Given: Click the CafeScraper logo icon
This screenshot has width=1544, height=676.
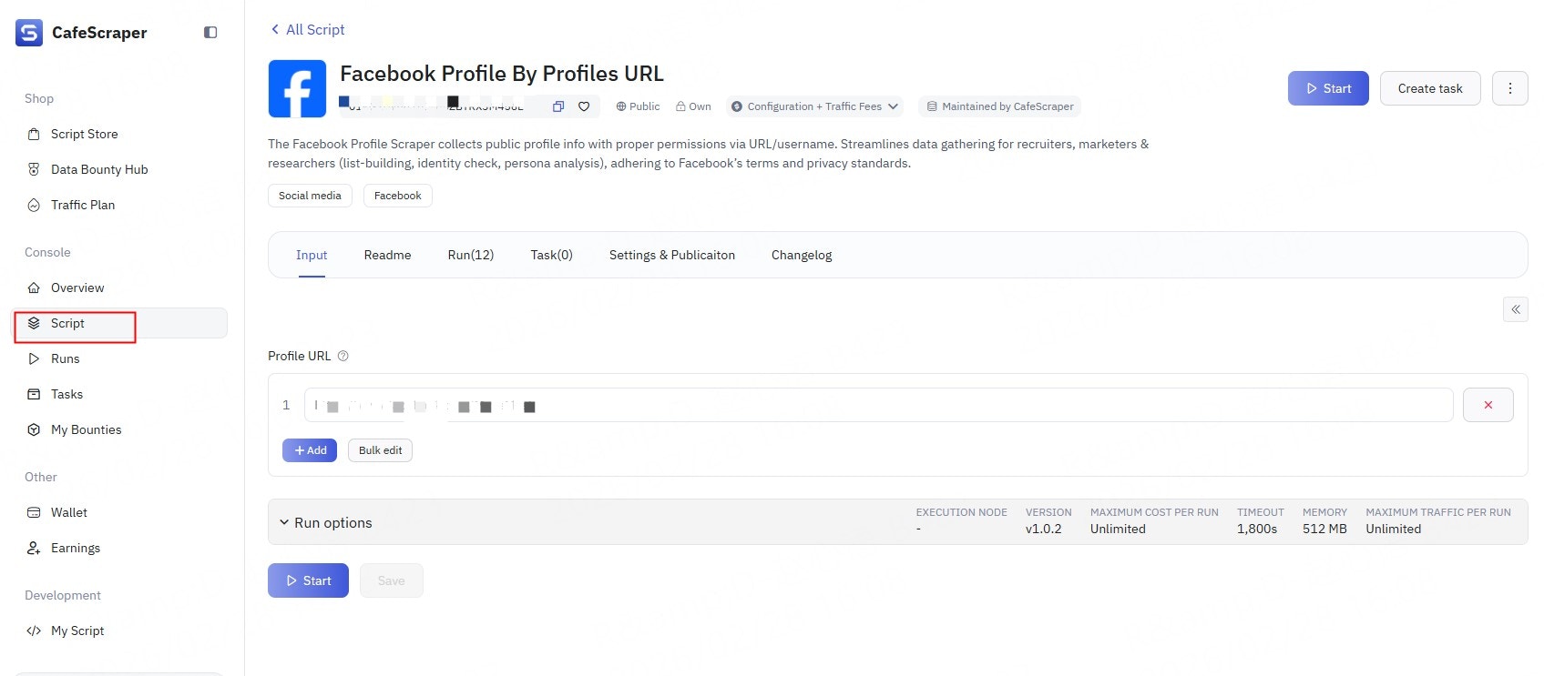Looking at the screenshot, I should (29, 33).
